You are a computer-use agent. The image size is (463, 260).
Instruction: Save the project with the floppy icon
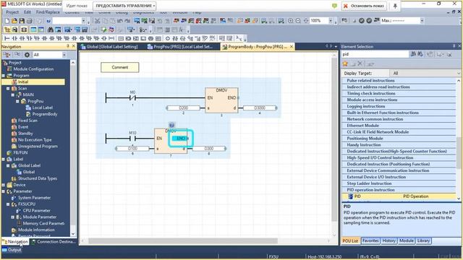(x=22, y=21)
